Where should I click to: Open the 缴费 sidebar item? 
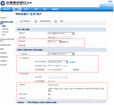tap(2, 49)
